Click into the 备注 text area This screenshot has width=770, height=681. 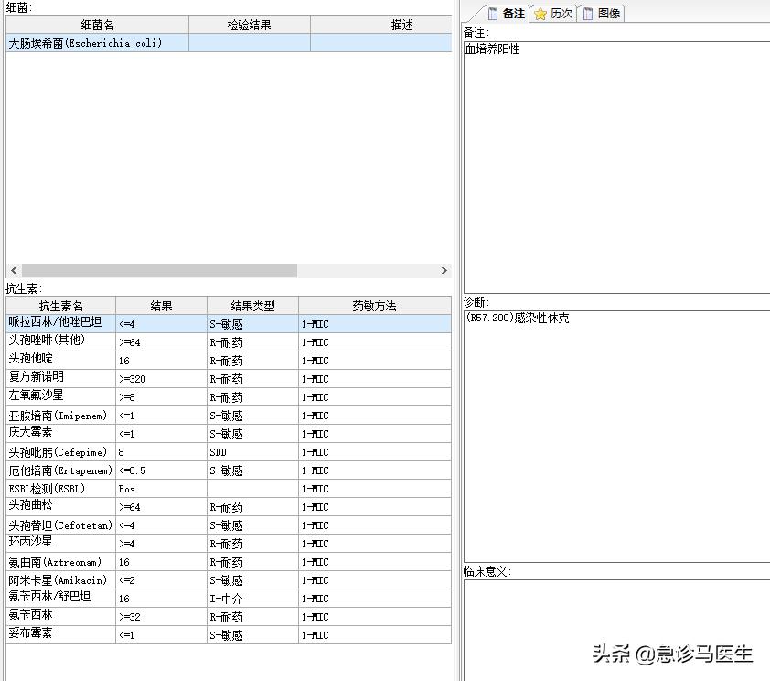tap(616, 165)
